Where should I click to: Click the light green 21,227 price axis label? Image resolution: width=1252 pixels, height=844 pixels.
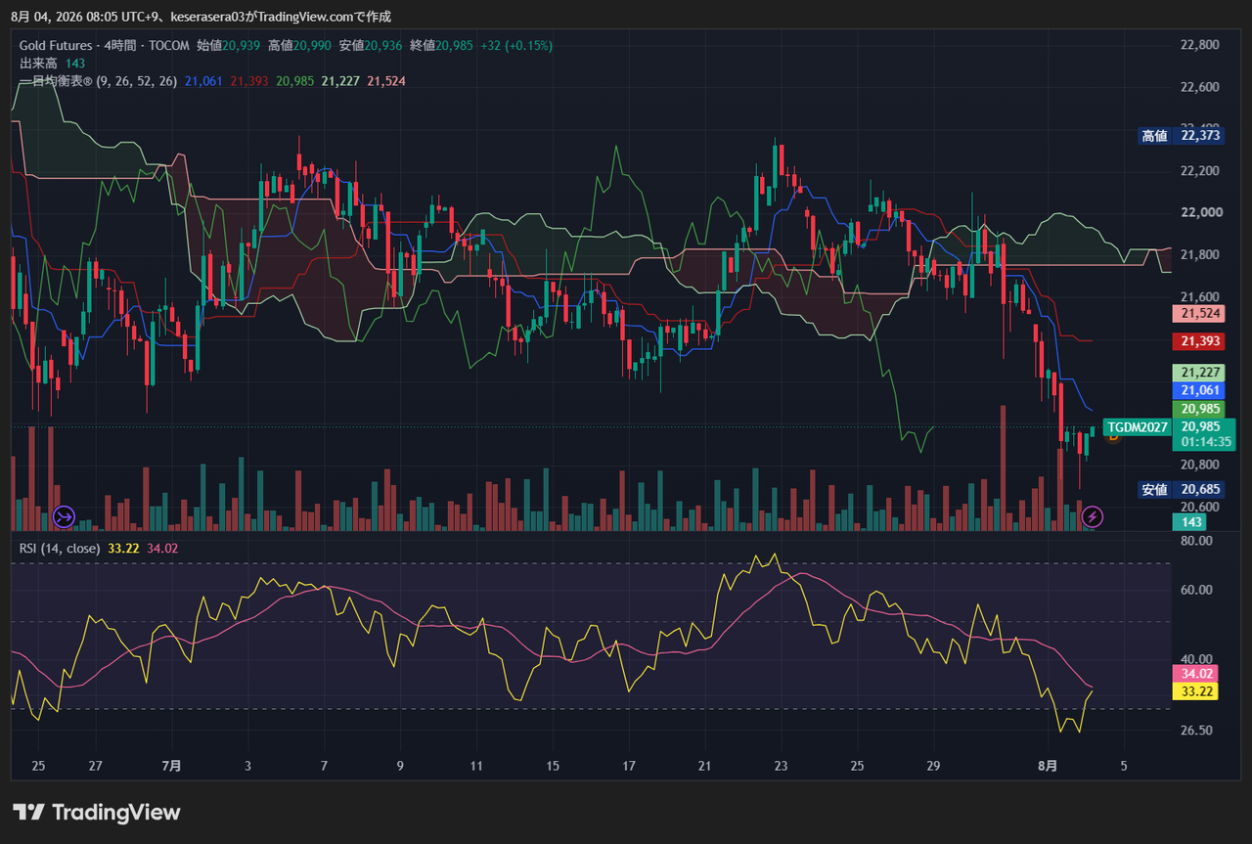1198,373
